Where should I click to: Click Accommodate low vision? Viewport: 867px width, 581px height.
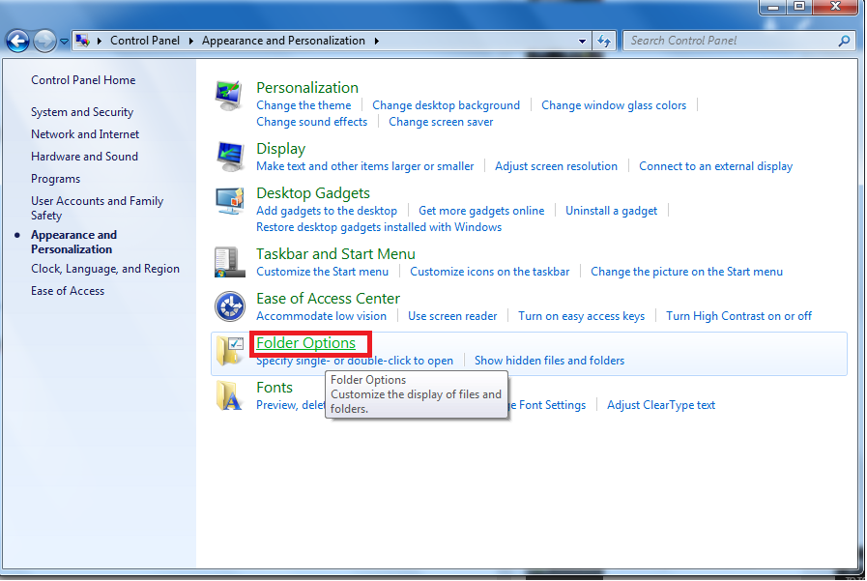[x=321, y=316]
